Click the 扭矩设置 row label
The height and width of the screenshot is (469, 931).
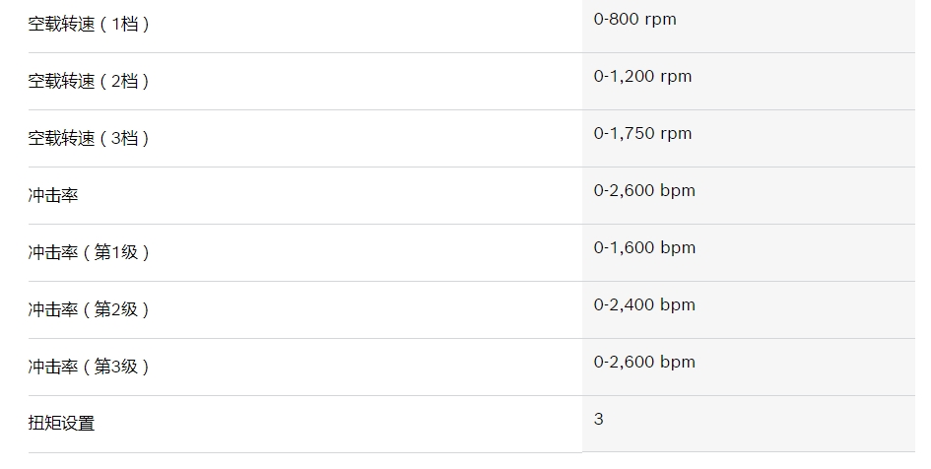click(61, 425)
